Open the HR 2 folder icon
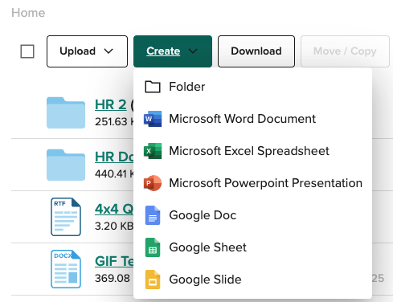Screen dimensions: 393x302 click(66, 112)
